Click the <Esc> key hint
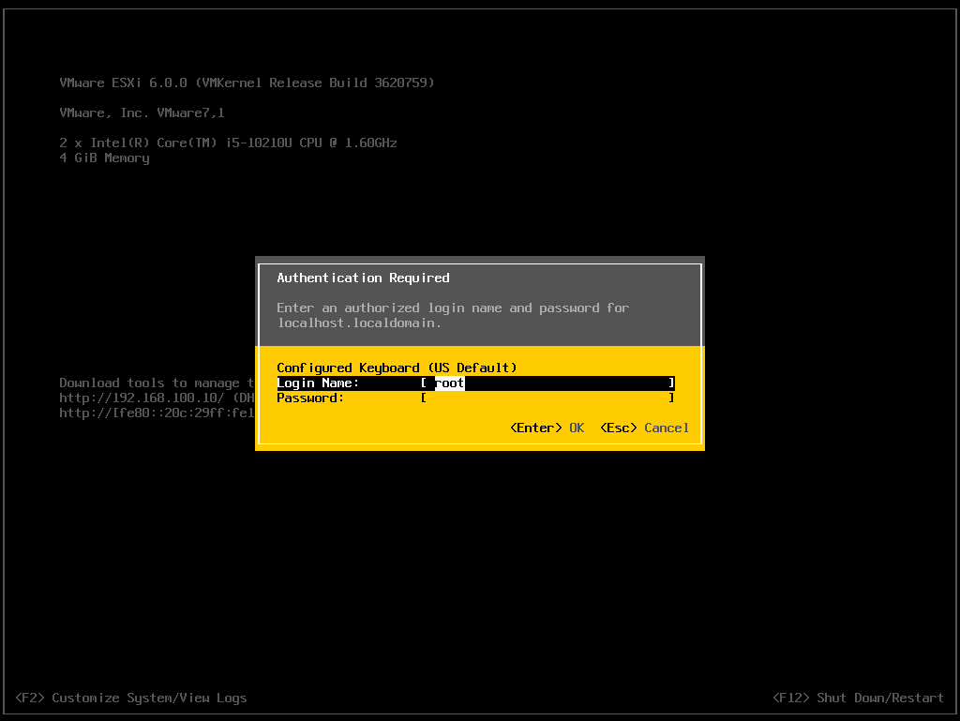Viewport: 960px width, 721px height. (618, 428)
